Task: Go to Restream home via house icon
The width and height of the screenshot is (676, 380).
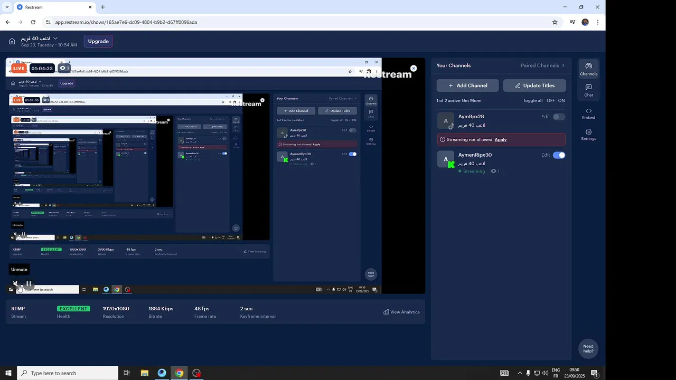Action: click(12, 41)
